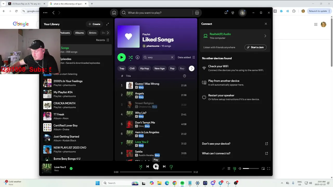Open the Queue icon in the player bar
Image resolution: width=333 pixels, height=187 pixels.
point(229,169)
